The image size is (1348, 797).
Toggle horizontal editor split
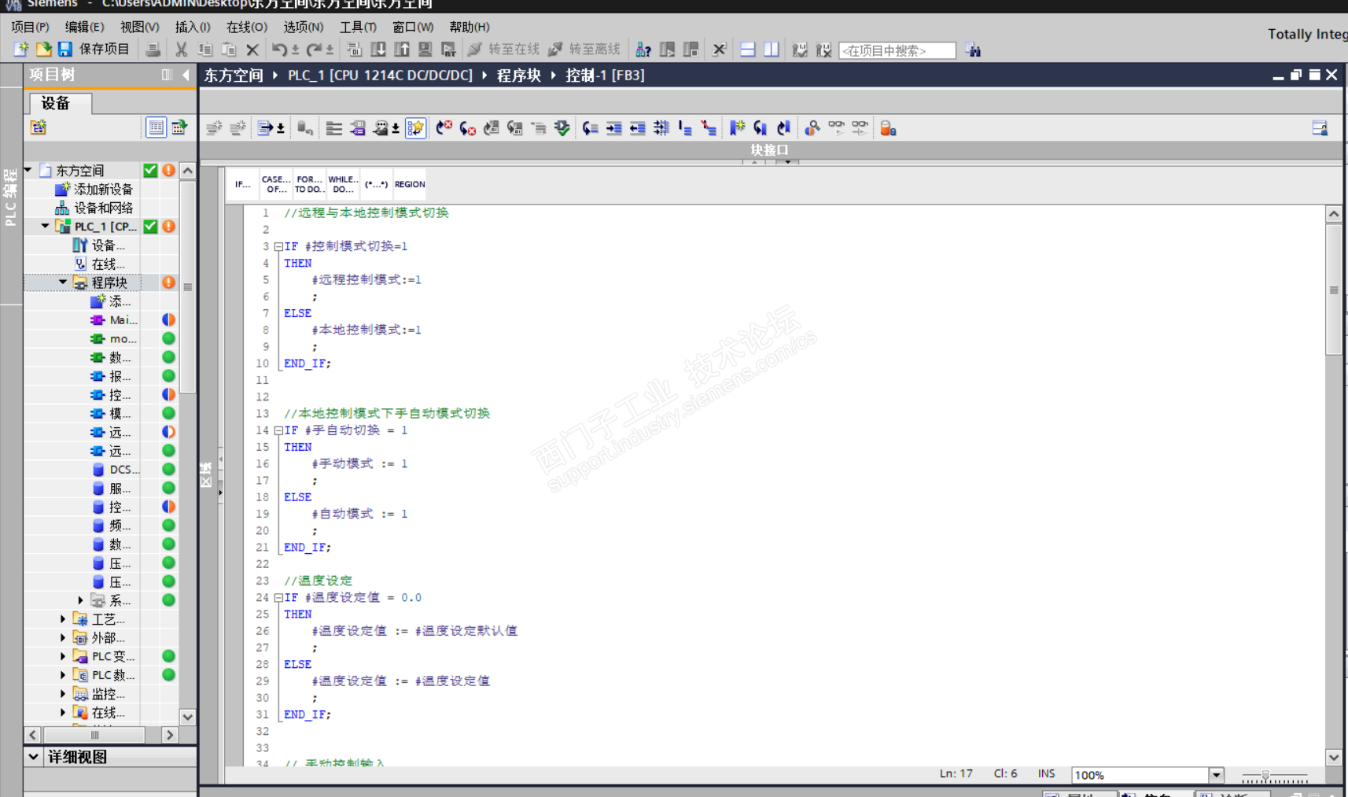coord(748,50)
